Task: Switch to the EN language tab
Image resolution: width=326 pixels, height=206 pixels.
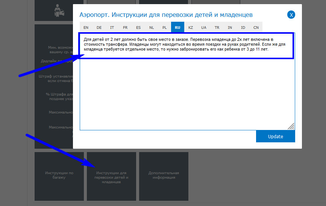Action: (86, 27)
